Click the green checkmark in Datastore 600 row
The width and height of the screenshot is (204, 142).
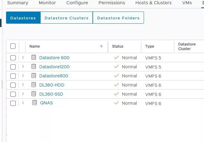116,57
